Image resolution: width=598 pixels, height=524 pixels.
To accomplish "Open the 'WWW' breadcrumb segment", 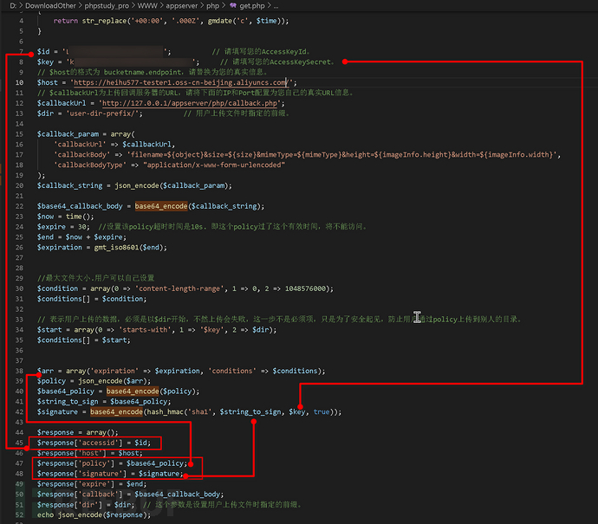I will click(147, 6).
